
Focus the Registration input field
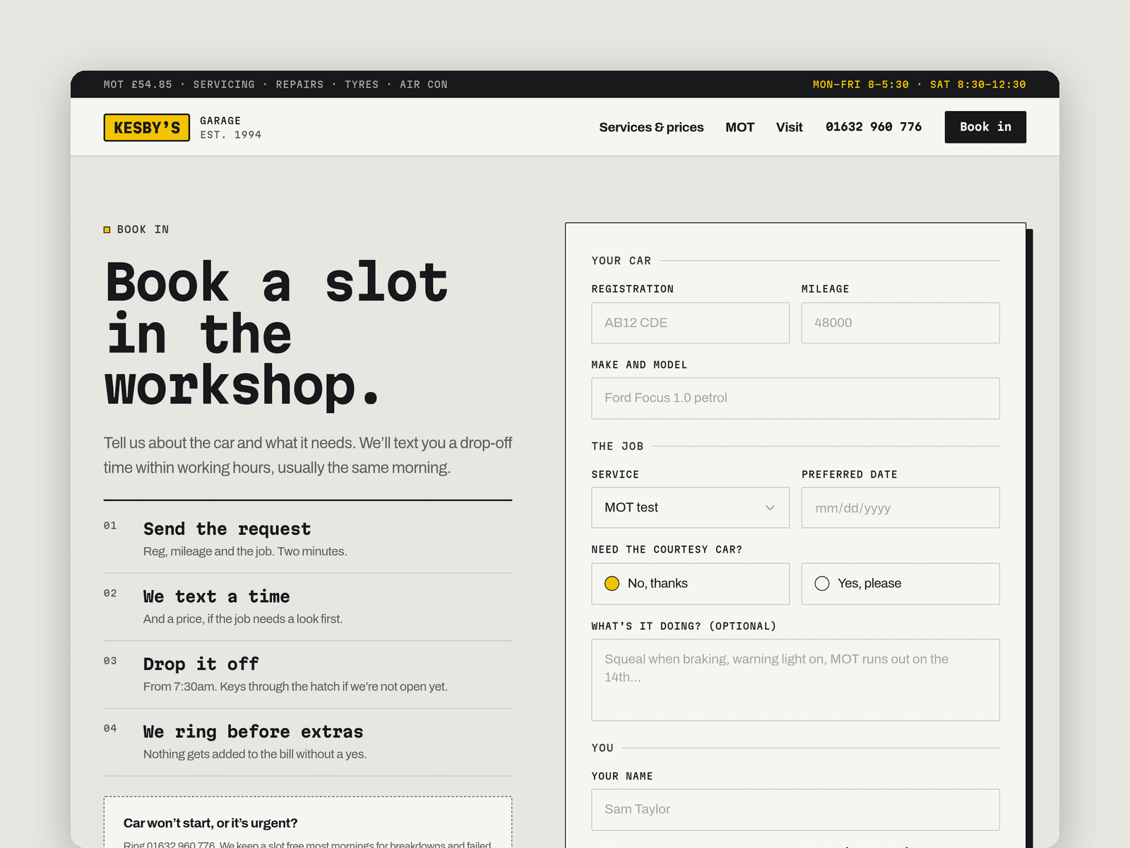click(x=690, y=323)
